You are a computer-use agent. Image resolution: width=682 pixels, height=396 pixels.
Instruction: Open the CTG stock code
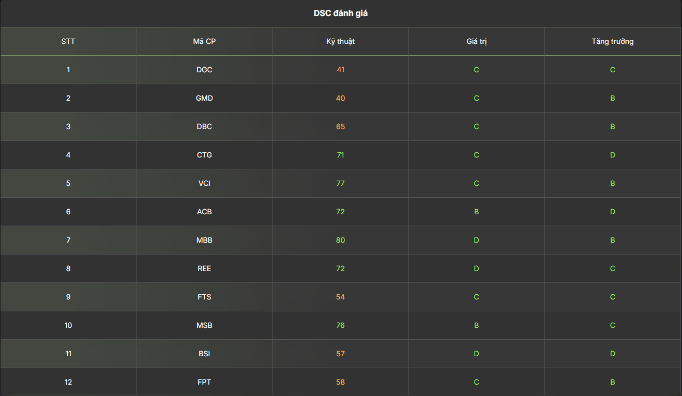click(x=204, y=155)
